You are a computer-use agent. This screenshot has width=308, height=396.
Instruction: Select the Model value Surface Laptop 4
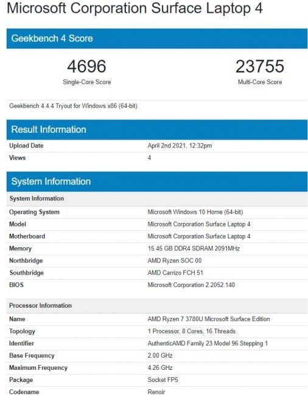tap(199, 224)
